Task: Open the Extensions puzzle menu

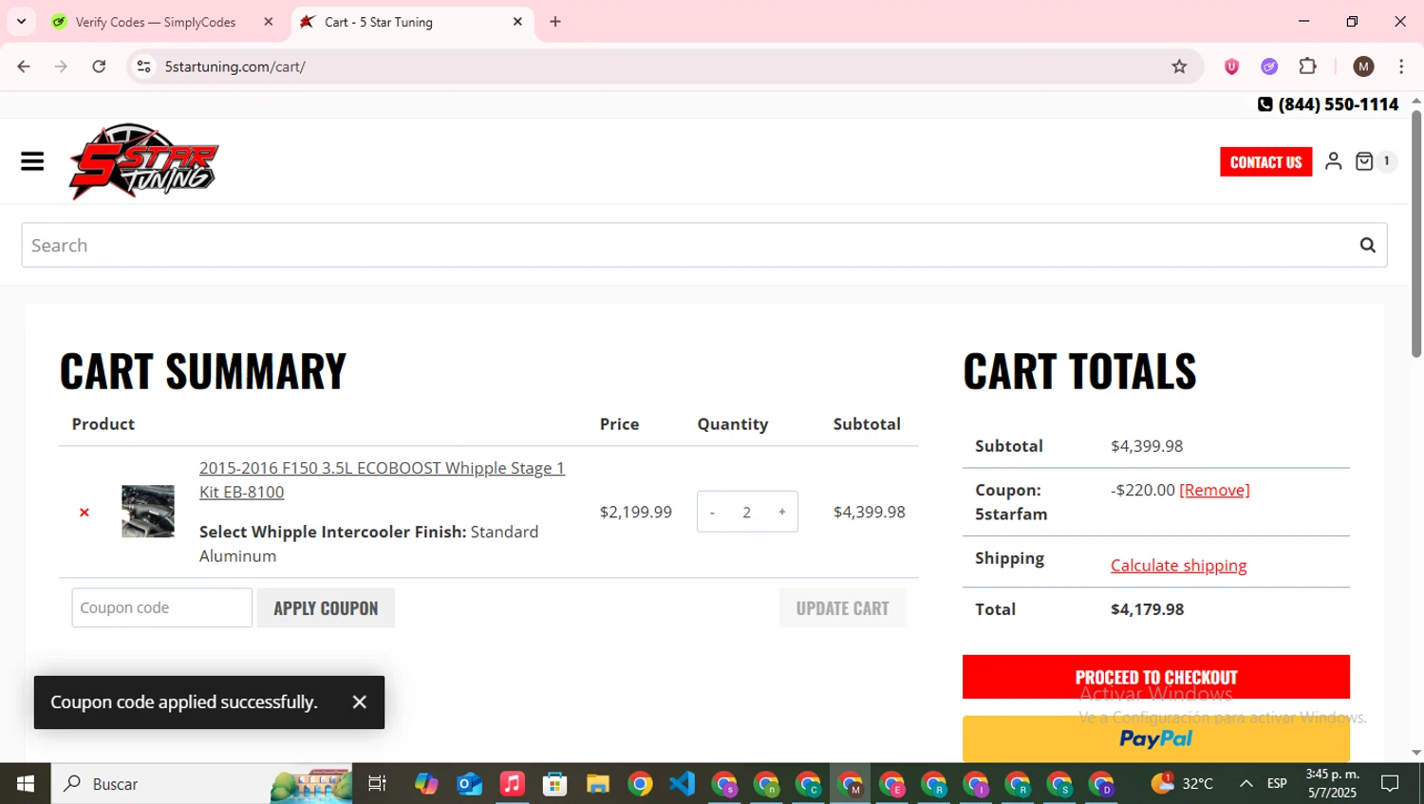Action: pyautogui.click(x=1308, y=66)
